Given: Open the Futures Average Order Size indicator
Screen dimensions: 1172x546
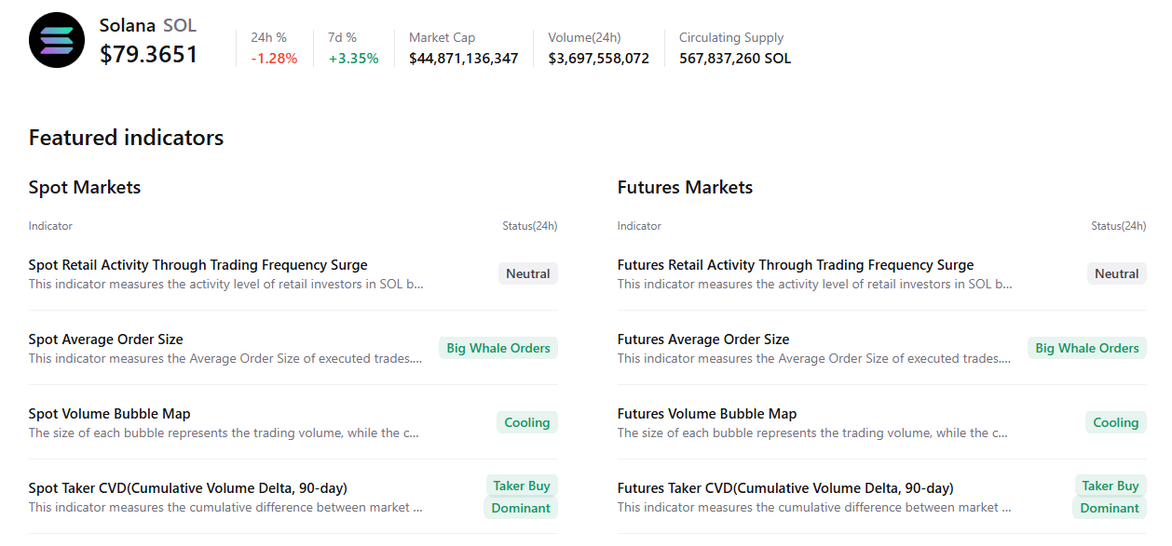Looking at the screenshot, I should pyautogui.click(x=702, y=340).
